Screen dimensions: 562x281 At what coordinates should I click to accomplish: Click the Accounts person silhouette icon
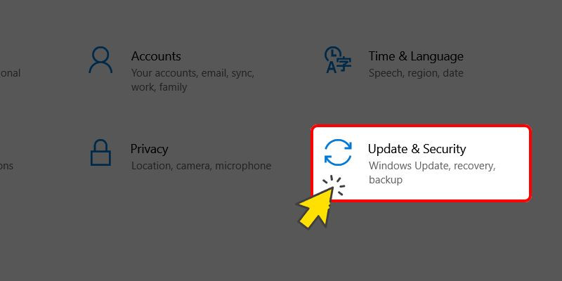100,60
